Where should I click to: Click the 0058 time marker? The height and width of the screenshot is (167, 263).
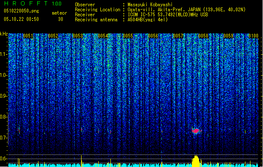coord(203,36)
